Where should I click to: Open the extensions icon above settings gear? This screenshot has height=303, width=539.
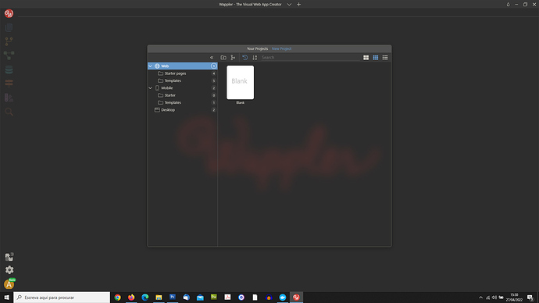tap(9, 257)
